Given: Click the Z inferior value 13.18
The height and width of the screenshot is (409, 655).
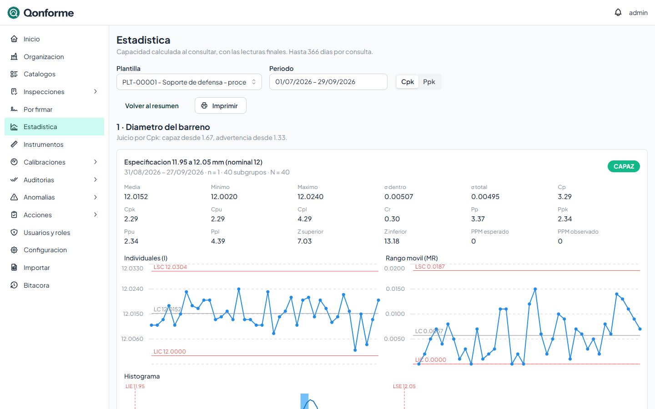Looking at the screenshot, I should 392,241.
